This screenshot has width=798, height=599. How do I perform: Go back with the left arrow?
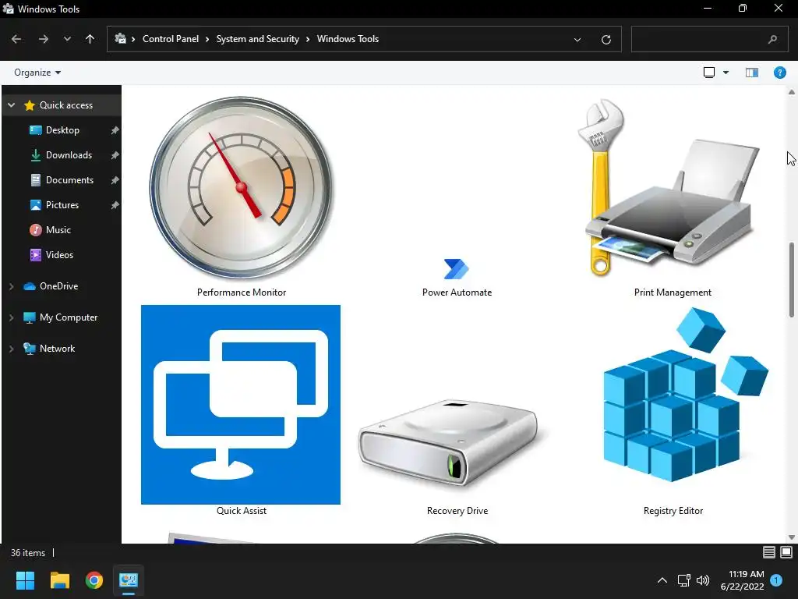16,39
